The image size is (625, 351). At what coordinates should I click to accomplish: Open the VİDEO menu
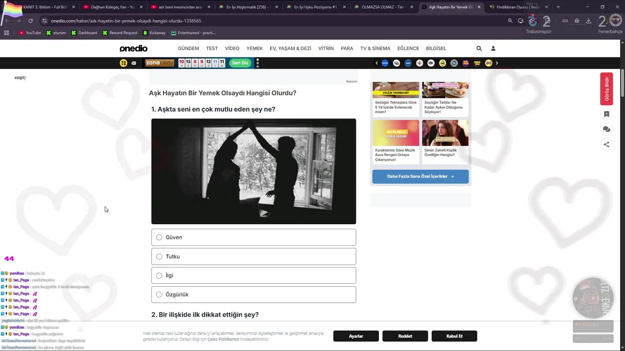pos(232,48)
